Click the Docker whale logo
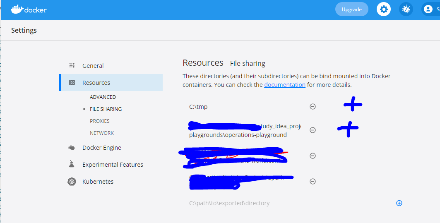440x223 pixels. coord(29,9)
